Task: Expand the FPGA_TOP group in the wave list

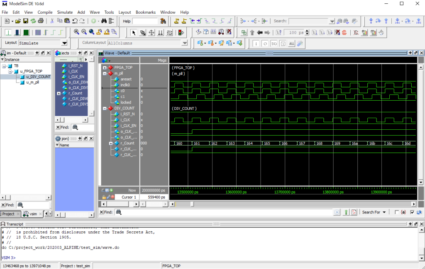Action: coord(105,68)
